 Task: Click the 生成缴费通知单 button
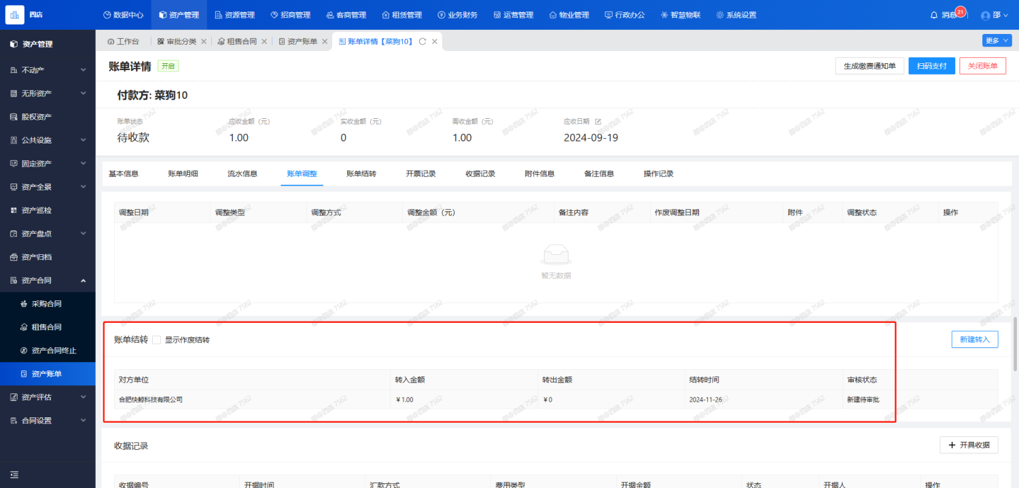click(870, 66)
